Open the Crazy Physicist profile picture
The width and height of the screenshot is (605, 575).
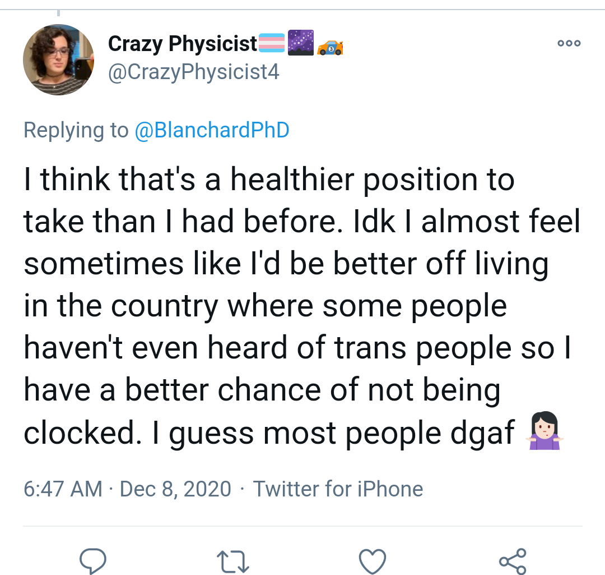[58, 60]
